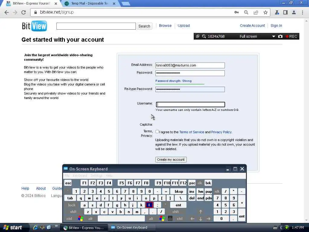Click the up arrow key on keyboard
This screenshot has height=232, width=309.
click(201, 212)
